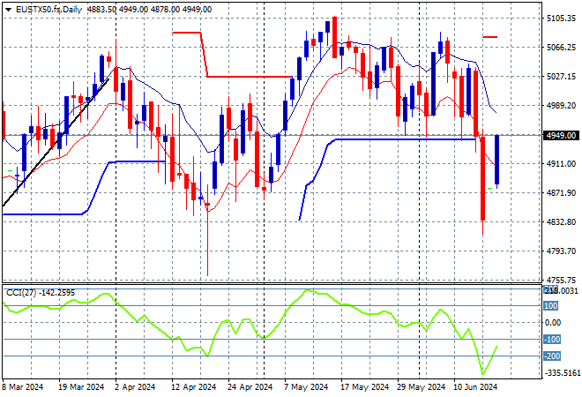Image resolution: width=582 pixels, height=397 pixels.
Task: Select the black ascending trendline in March
Action: click(56, 142)
